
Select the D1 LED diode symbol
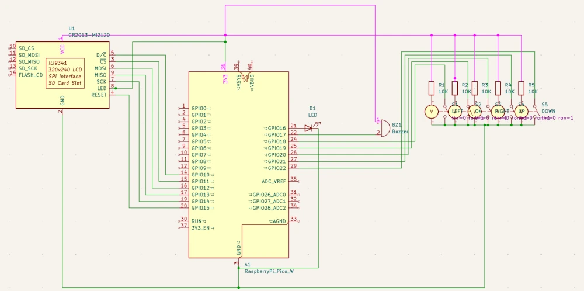click(309, 128)
